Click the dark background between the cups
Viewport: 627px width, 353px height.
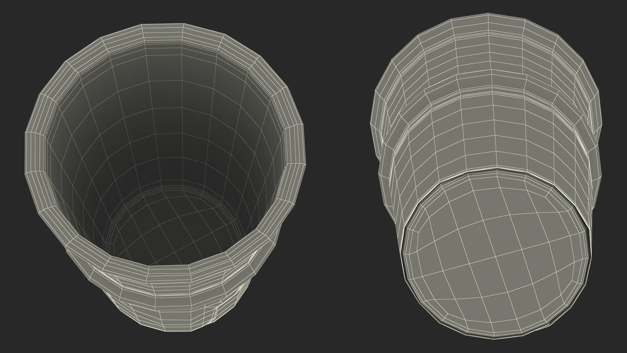click(338, 176)
